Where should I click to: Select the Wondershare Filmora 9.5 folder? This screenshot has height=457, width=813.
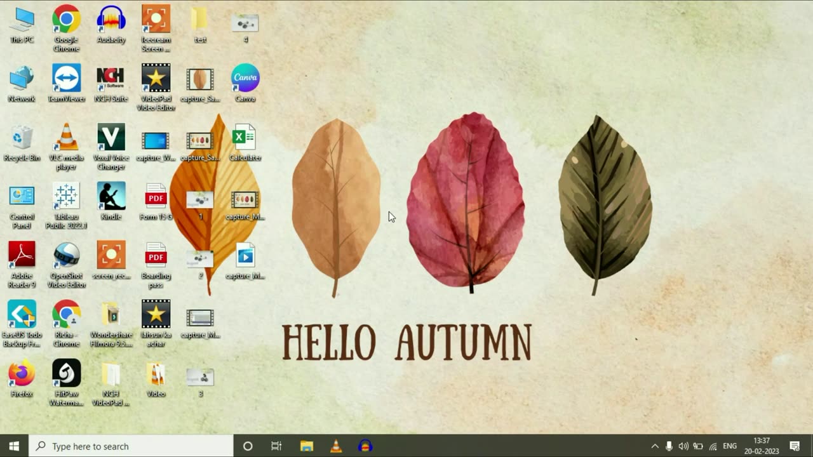coord(111,324)
